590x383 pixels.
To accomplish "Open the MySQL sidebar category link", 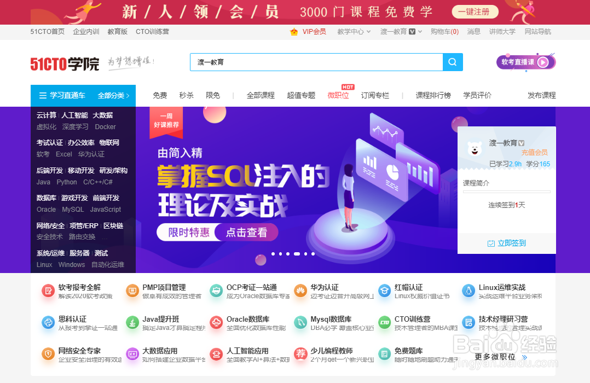I will click(x=73, y=210).
